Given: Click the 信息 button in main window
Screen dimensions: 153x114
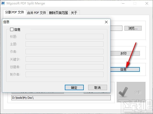Looking at the screenshot, I should coord(125,69).
